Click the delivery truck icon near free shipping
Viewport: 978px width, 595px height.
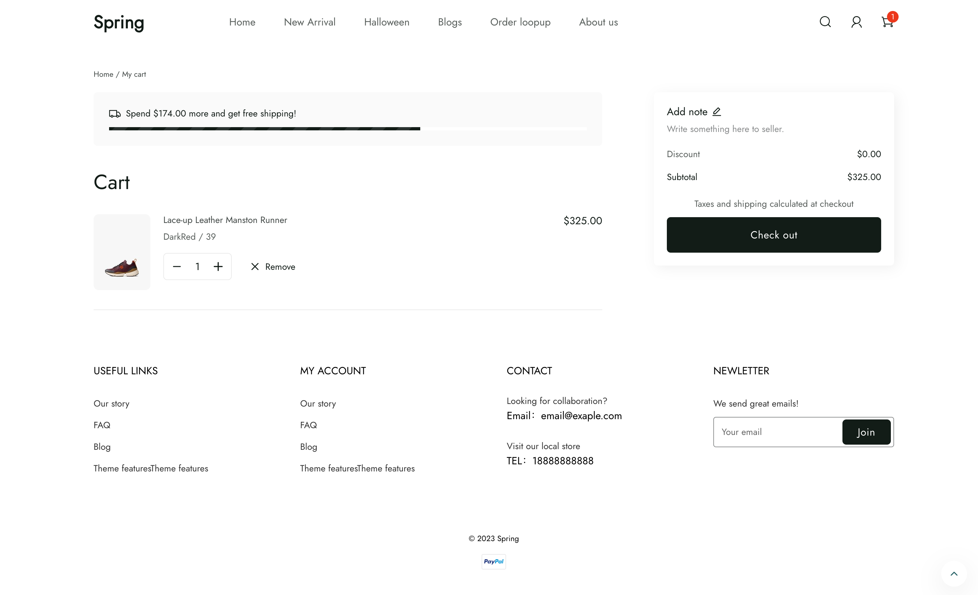(x=115, y=113)
